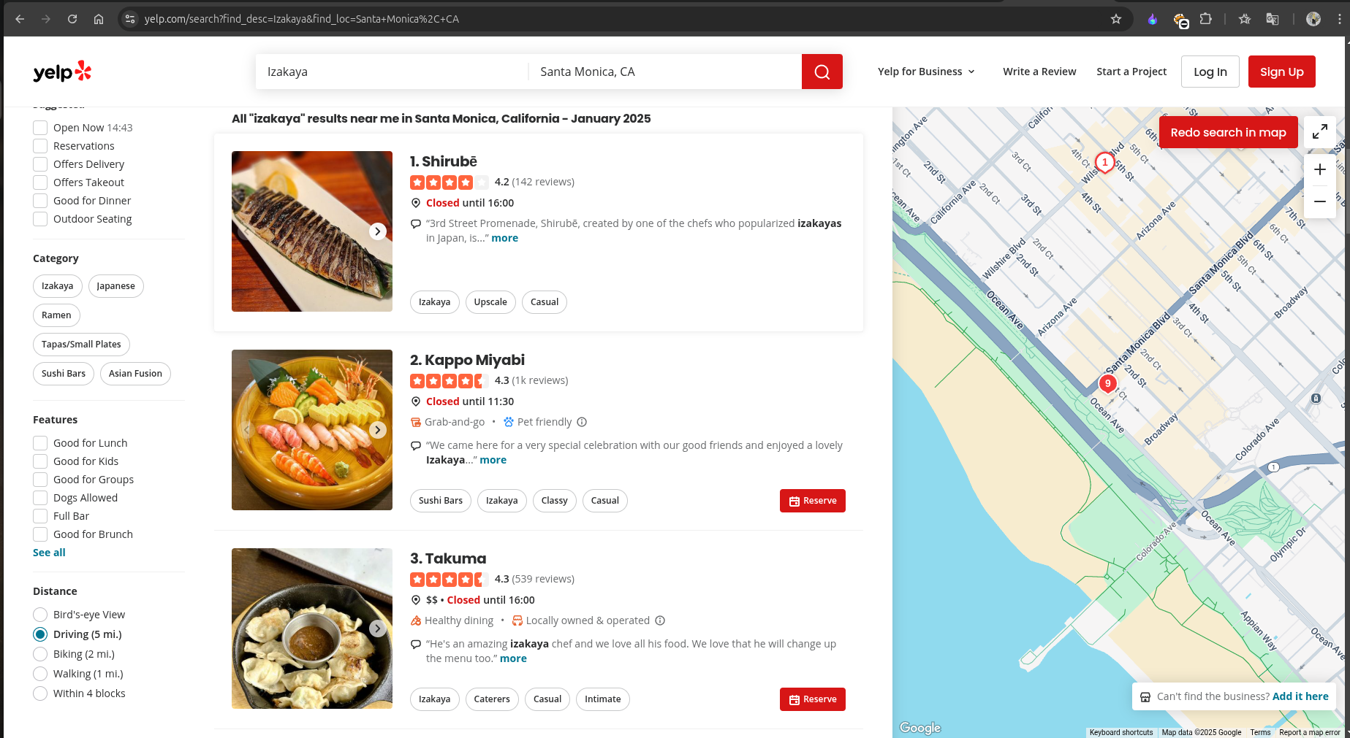Select Bird's-eye View distance
The image size is (1350, 738).
coord(40,615)
